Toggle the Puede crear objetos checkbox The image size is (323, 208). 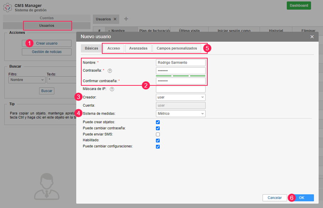tap(158, 122)
